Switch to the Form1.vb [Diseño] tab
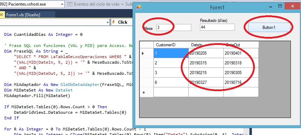The height and width of the screenshot is (135, 301). tap(23, 15)
